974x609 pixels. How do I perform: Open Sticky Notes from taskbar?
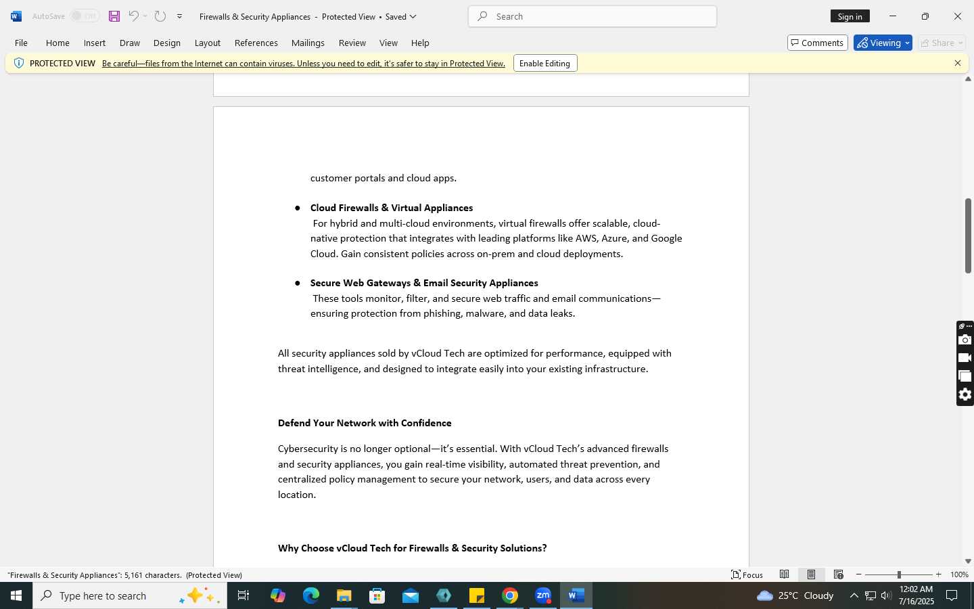tap(477, 595)
